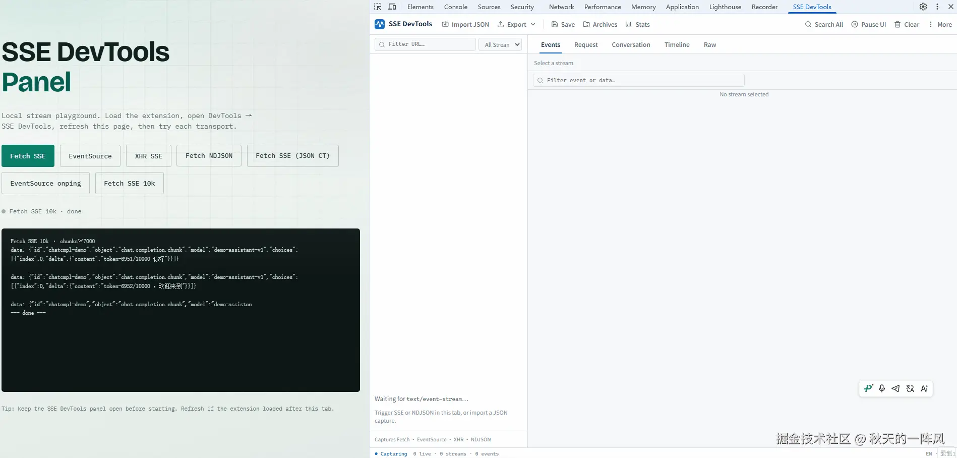
Task: Click the 'Select a stream' label
Action: (x=554, y=63)
